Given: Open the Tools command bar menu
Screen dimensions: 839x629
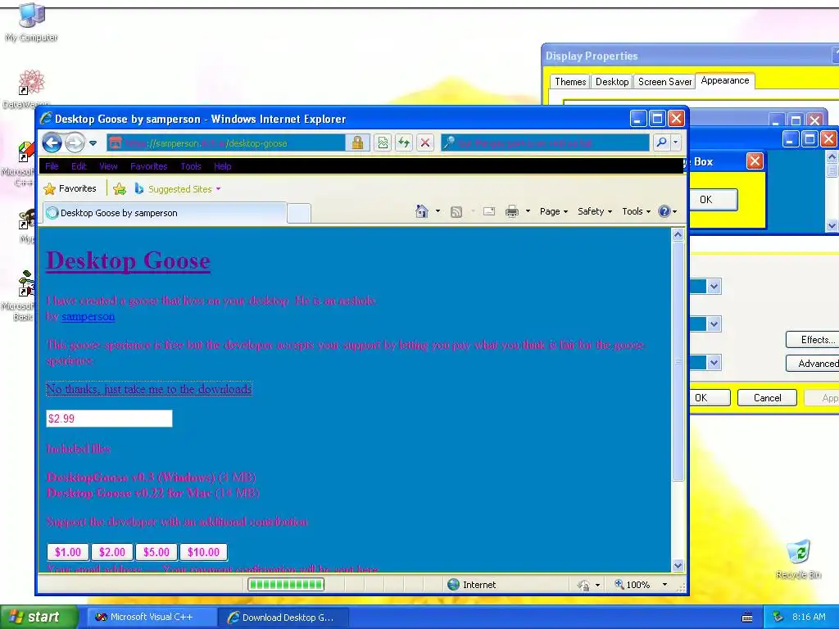Looking at the screenshot, I should [636, 211].
